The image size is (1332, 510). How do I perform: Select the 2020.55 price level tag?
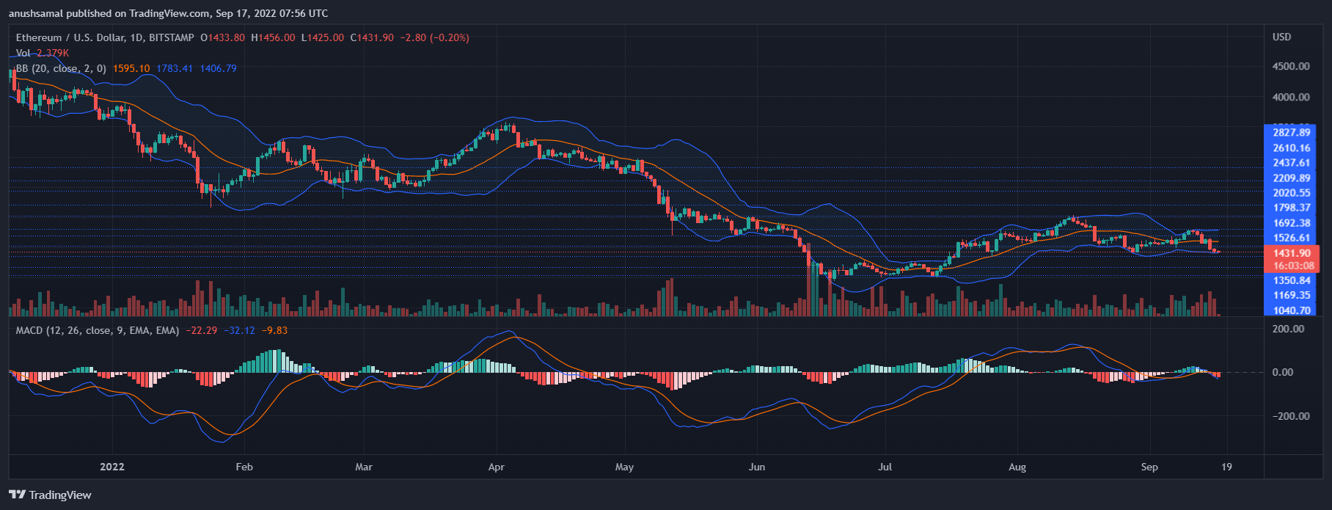click(x=1292, y=193)
